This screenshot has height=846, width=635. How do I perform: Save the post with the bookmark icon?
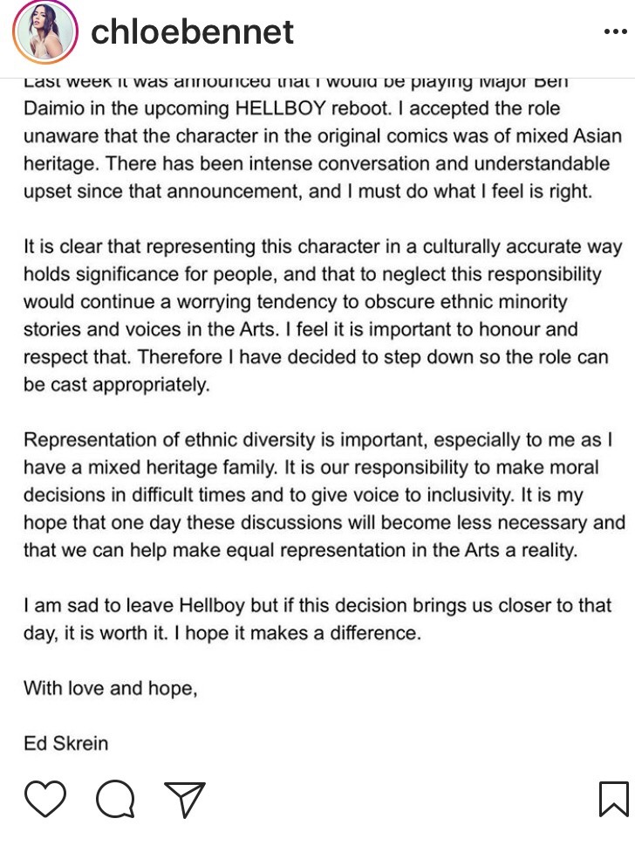click(x=613, y=799)
